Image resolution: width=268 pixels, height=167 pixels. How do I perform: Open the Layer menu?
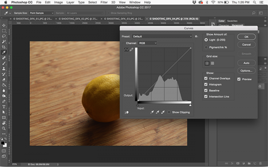70,2
